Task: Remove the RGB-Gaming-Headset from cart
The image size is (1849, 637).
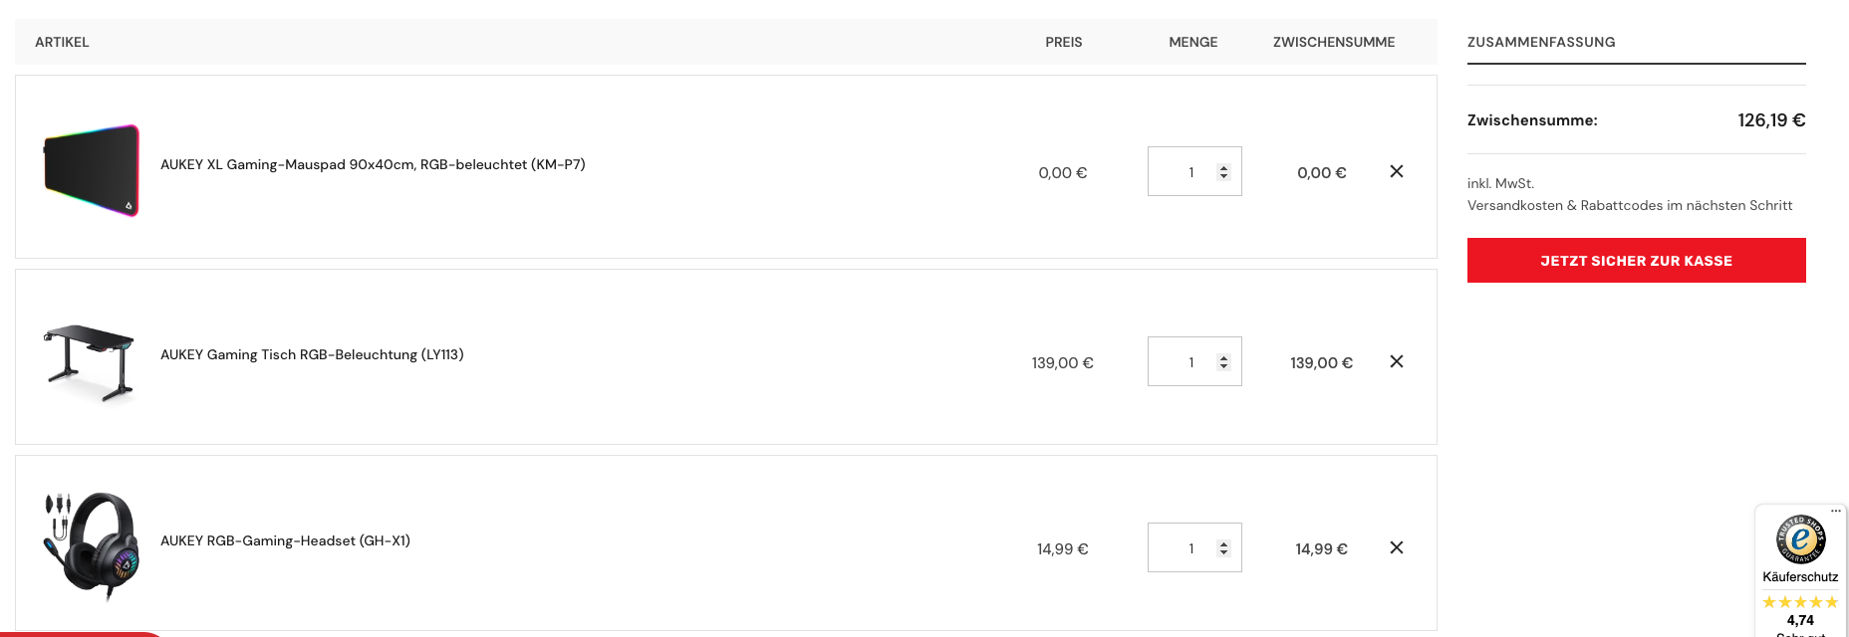Action: tap(1397, 547)
